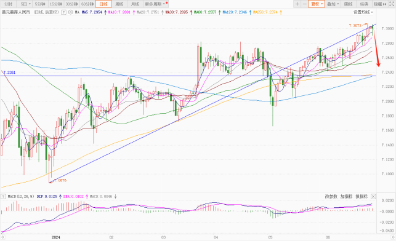The height and width of the screenshot is (241, 396).
Task: Switch to the 30分钟 period tab
Action: pyautogui.click(x=71, y=4)
